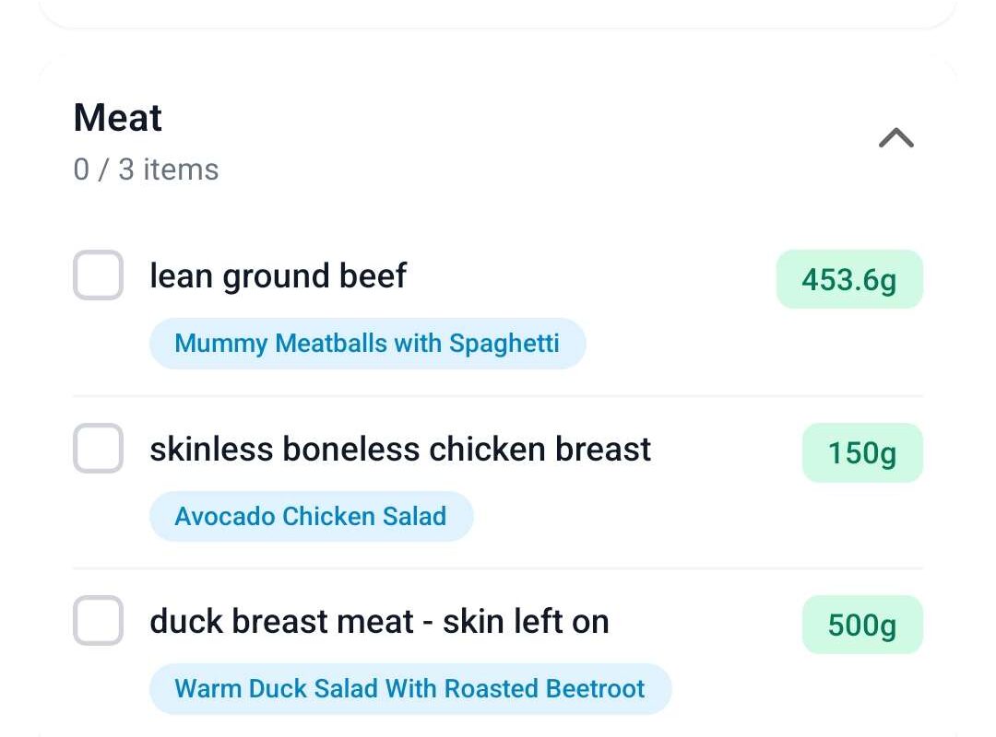The height and width of the screenshot is (737, 996).
Task: Tick the skinless boneless chicken breast checkbox
Action: coord(98,449)
